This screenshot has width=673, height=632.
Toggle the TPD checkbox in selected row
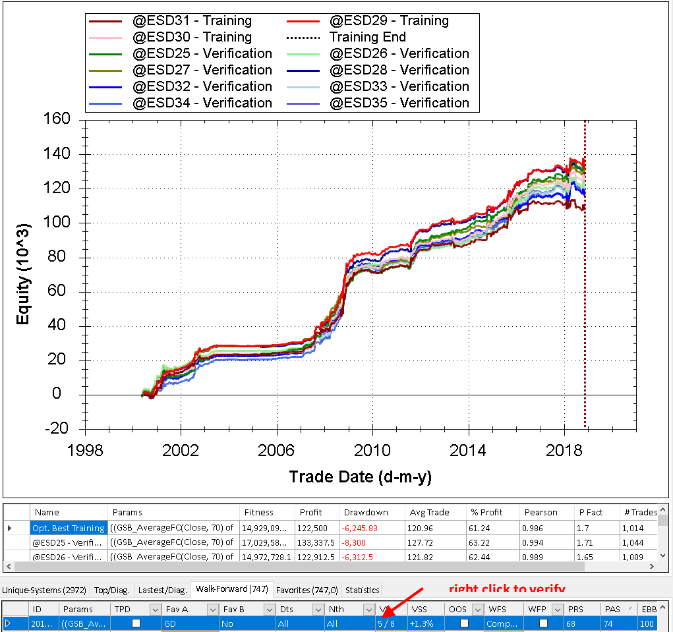tap(136, 623)
